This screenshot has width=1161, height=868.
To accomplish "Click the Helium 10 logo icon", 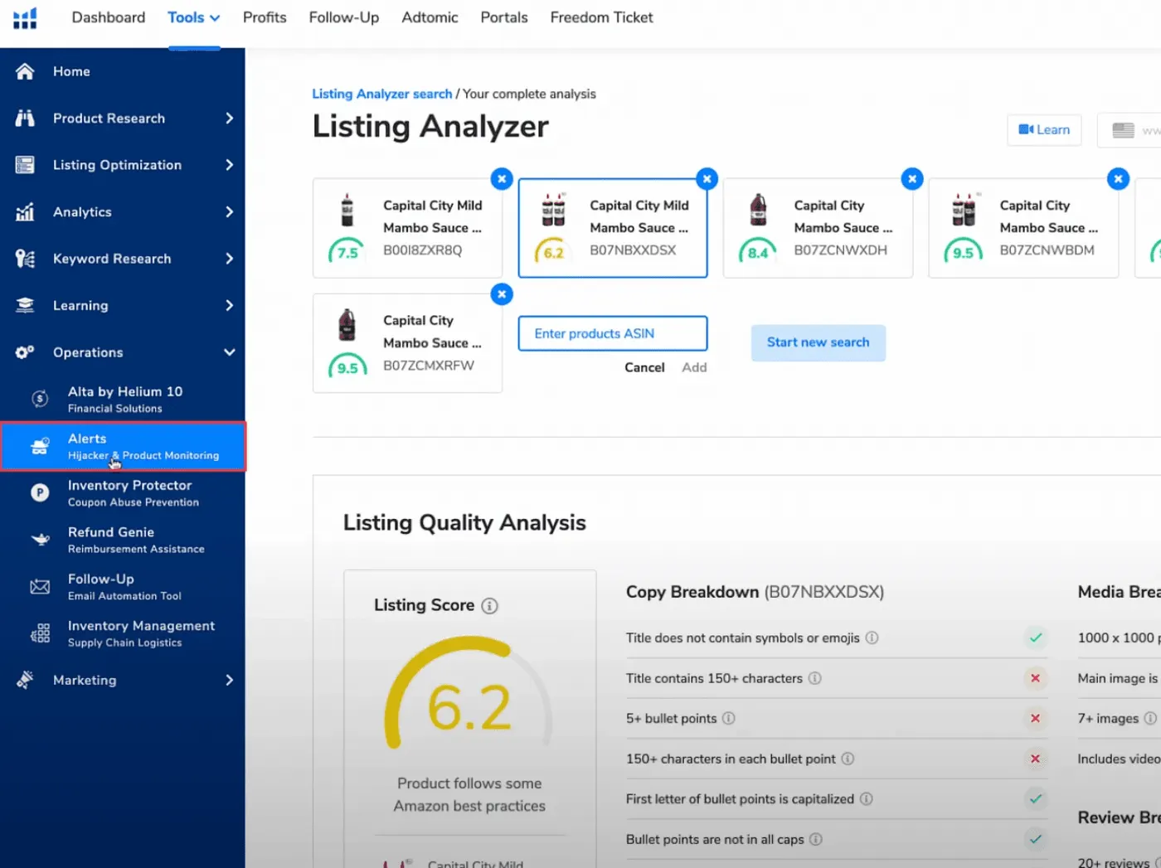I will click(25, 17).
